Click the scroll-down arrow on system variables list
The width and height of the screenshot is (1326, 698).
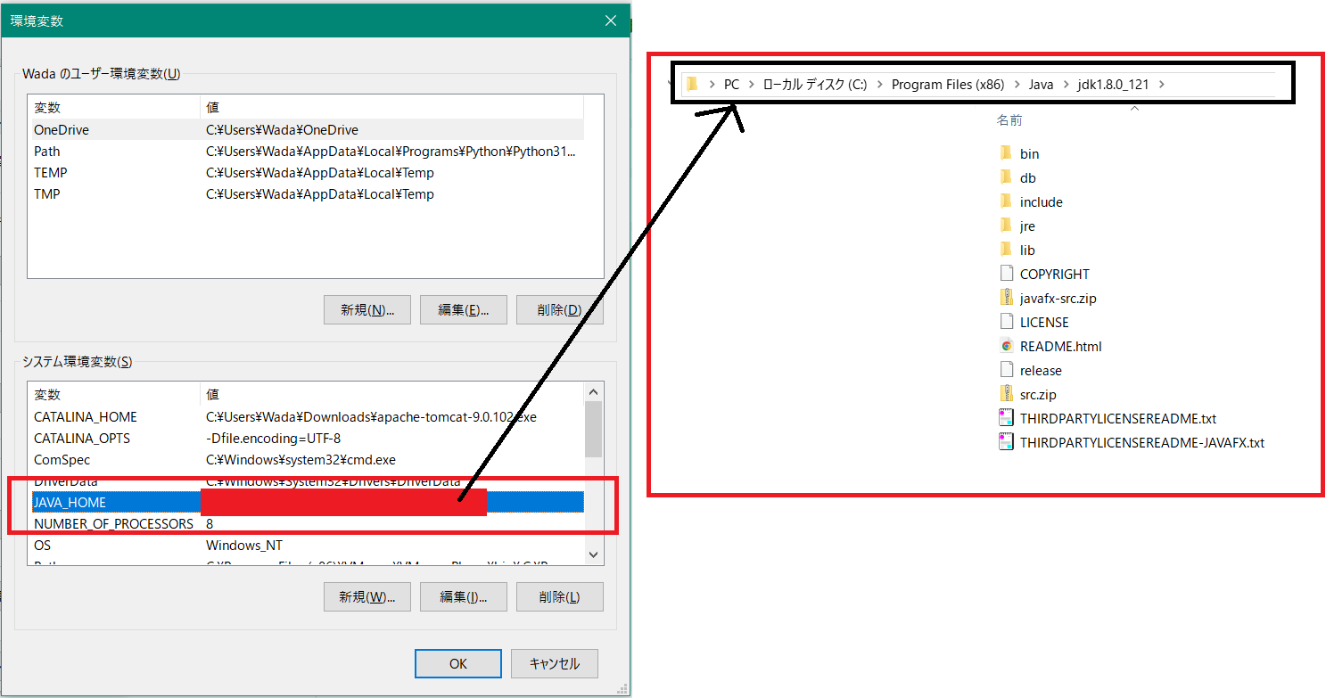click(593, 554)
